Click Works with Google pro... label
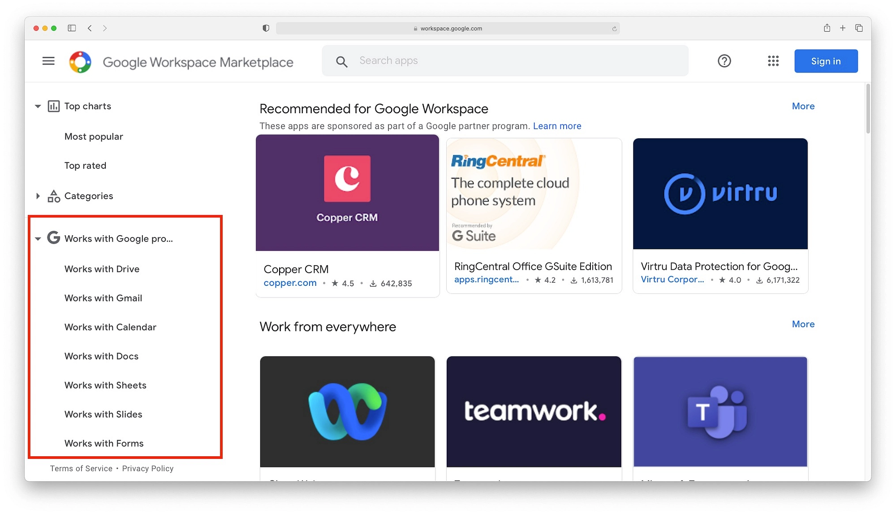This screenshot has width=896, height=514. point(118,238)
